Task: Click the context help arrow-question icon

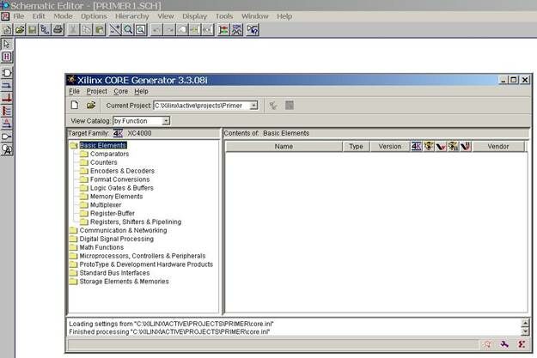Action: coord(253,30)
